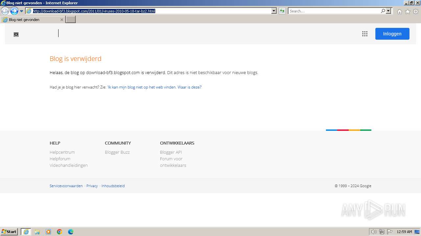The image size is (421, 236).
Task: Click the IE page icon in the address bar
Action: (x=29, y=11)
